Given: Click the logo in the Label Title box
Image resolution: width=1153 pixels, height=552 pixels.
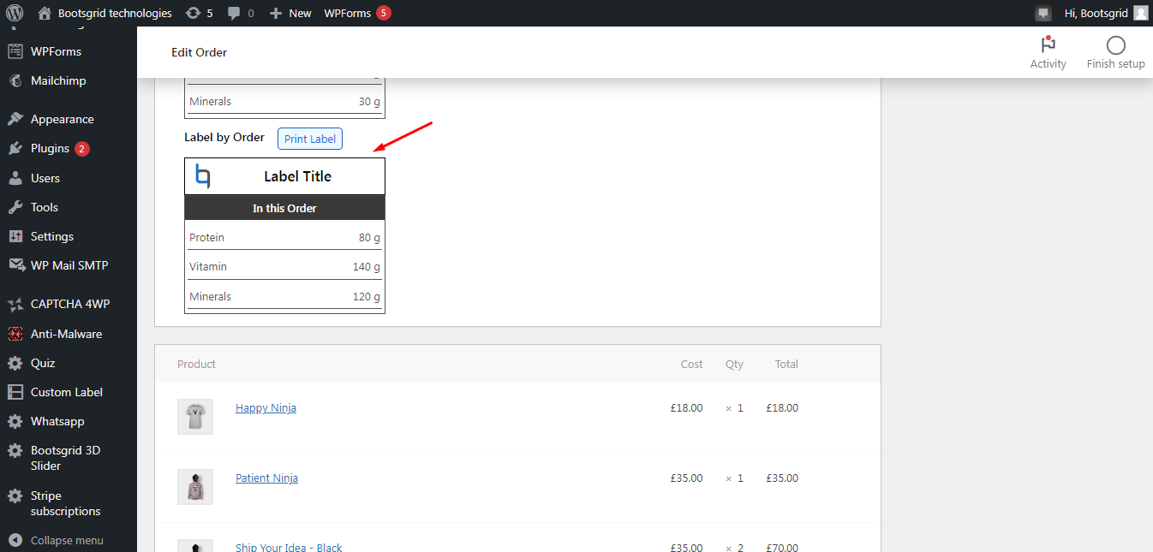Looking at the screenshot, I should (202, 175).
